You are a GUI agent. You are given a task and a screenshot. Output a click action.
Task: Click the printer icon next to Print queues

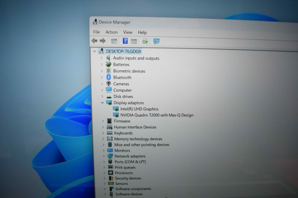point(111,167)
